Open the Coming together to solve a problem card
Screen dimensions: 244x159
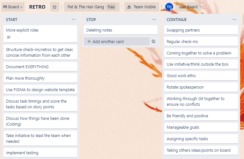click(201, 53)
